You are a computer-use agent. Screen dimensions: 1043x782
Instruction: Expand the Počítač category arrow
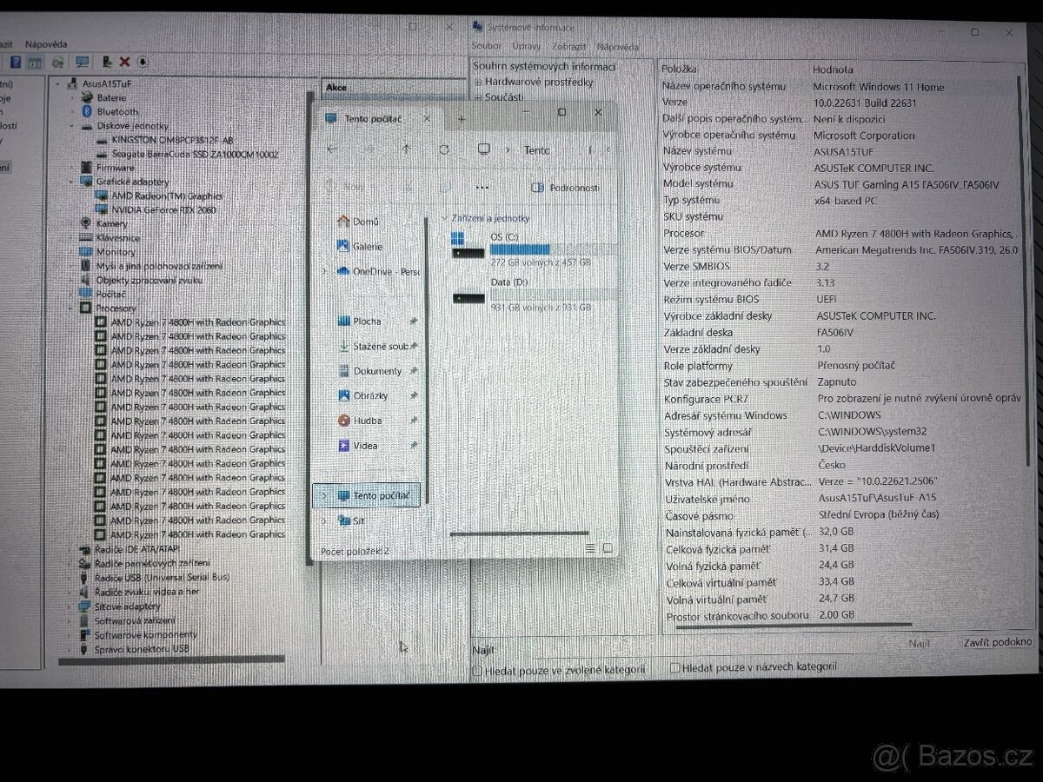[x=72, y=294]
